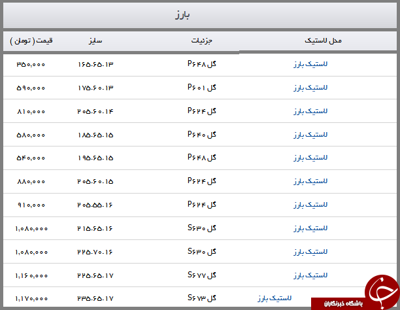400x310 pixels.
Task: Select size cell ۱۷۵.۶۰.۱۳
Action: [95, 88]
